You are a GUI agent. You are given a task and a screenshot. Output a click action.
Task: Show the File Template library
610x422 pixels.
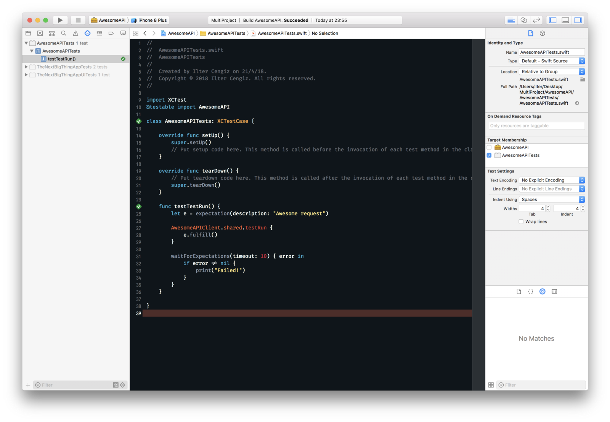(x=519, y=291)
